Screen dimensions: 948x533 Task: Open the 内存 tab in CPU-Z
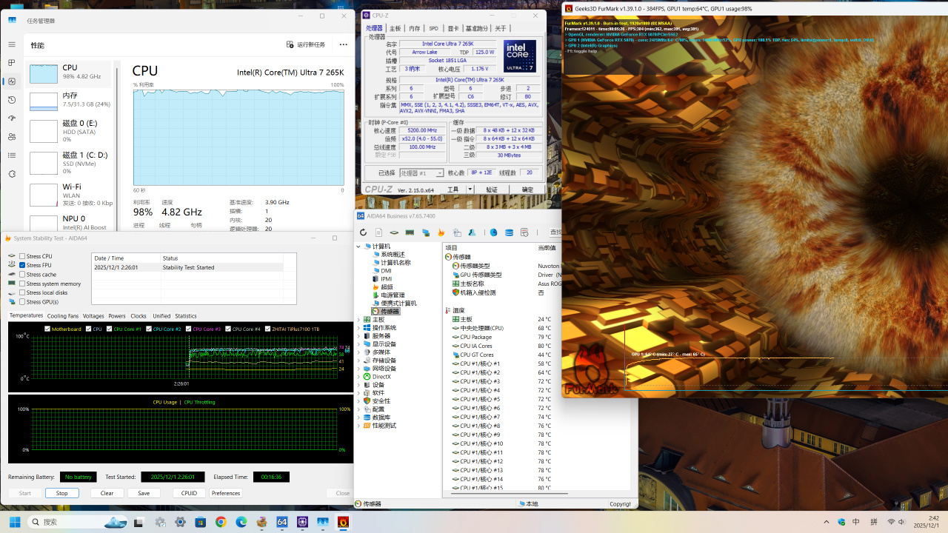(x=414, y=28)
